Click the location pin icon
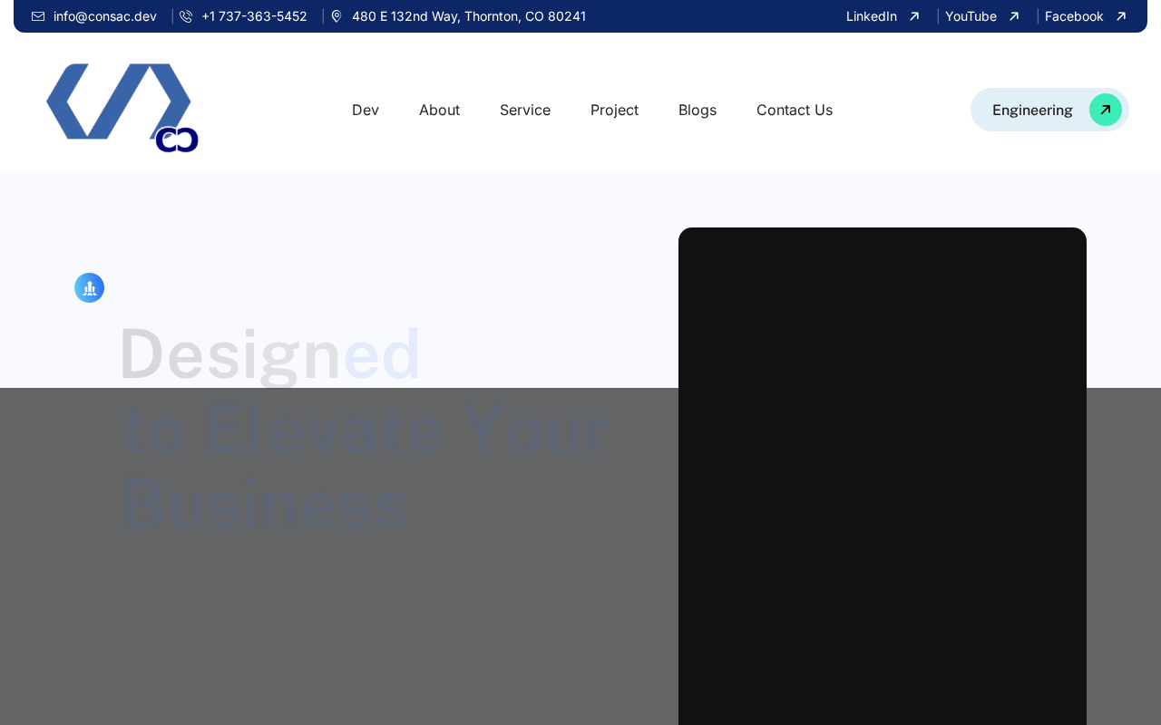 click(x=337, y=16)
